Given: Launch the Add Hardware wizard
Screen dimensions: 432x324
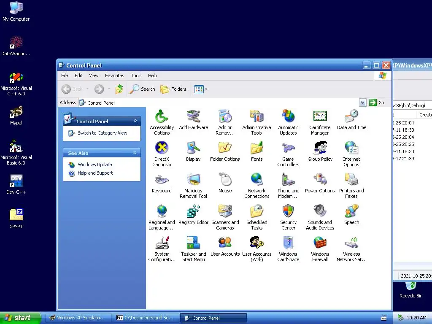Looking at the screenshot, I should click(193, 119).
